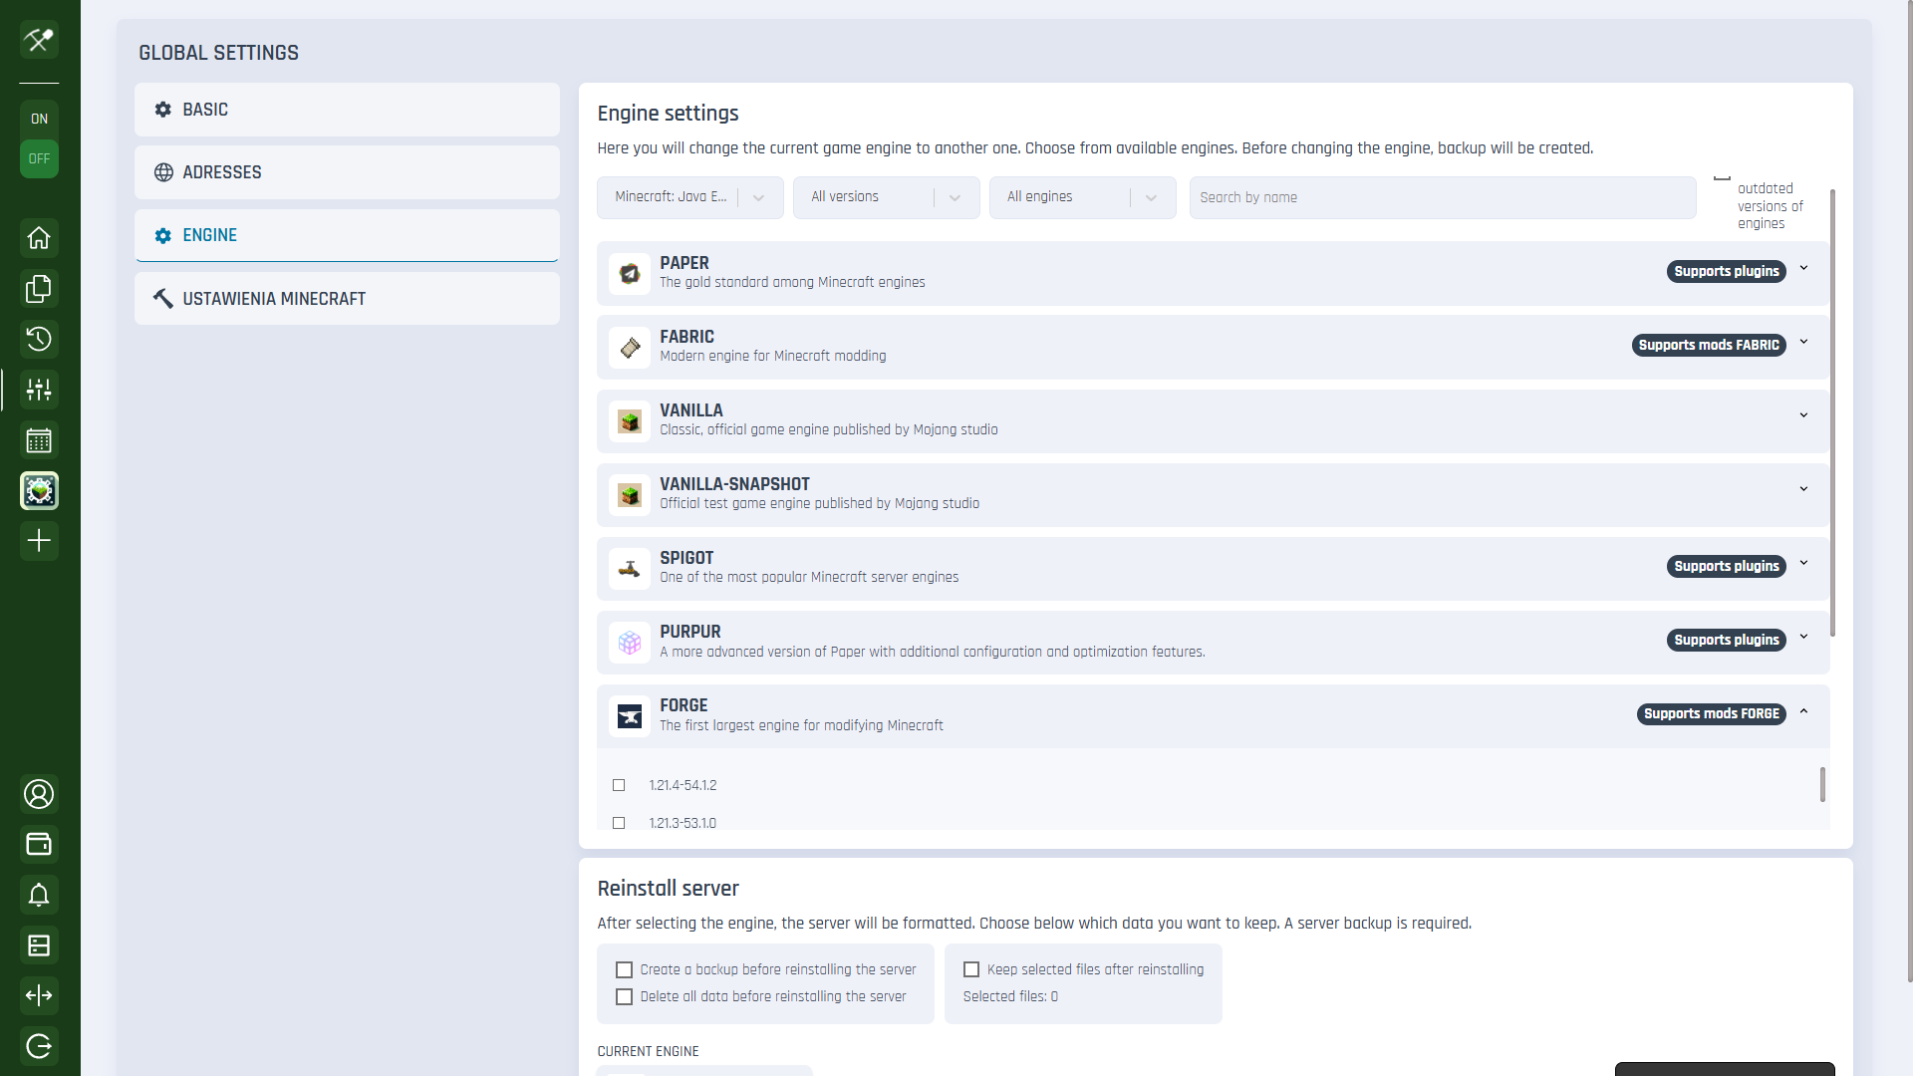This screenshot has width=1913, height=1076.
Task: Open the backup history clock icon
Action: click(x=39, y=340)
